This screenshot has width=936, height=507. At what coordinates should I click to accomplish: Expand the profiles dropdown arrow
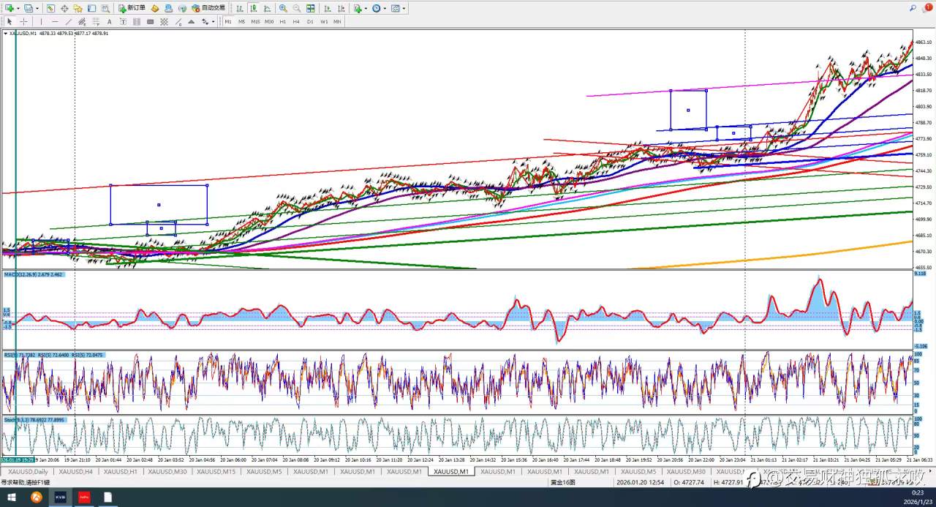click(x=37, y=8)
